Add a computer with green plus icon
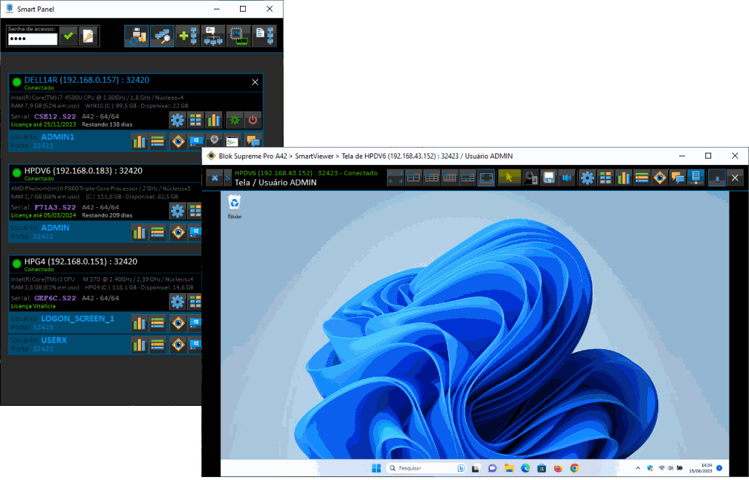The width and height of the screenshot is (749, 480). tap(188, 36)
